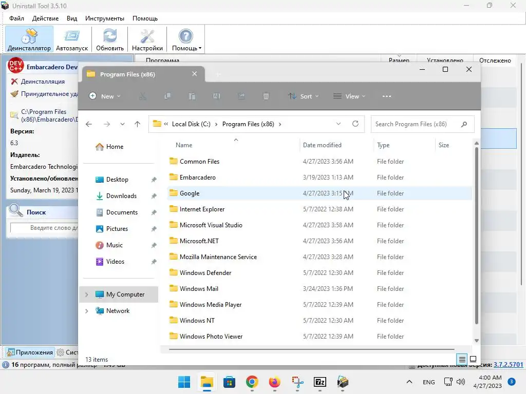Open Documents in navigation pane
The height and width of the screenshot is (394, 526).
point(122,212)
